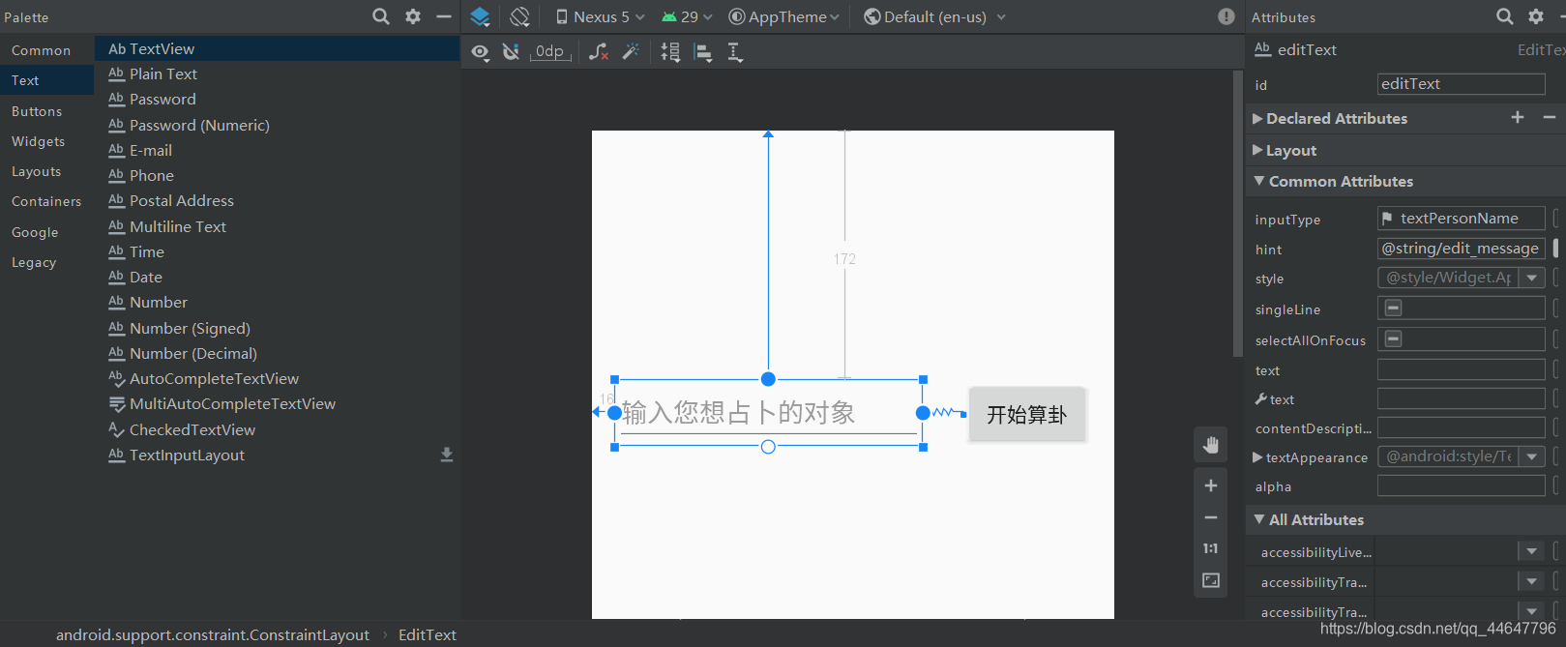Viewport: 1566px width, 647px height.
Task: Select Common palette category
Action: point(46,50)
